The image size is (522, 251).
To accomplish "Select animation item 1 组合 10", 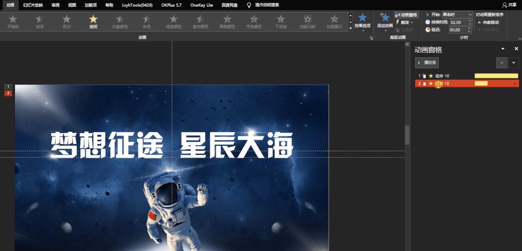I will (x=467, y=76).
